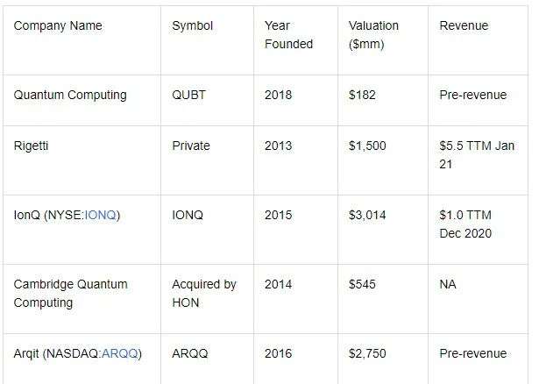Click the $3,014 valuation cell
Viewport: 539px width, 384px height.
(366, 215)
